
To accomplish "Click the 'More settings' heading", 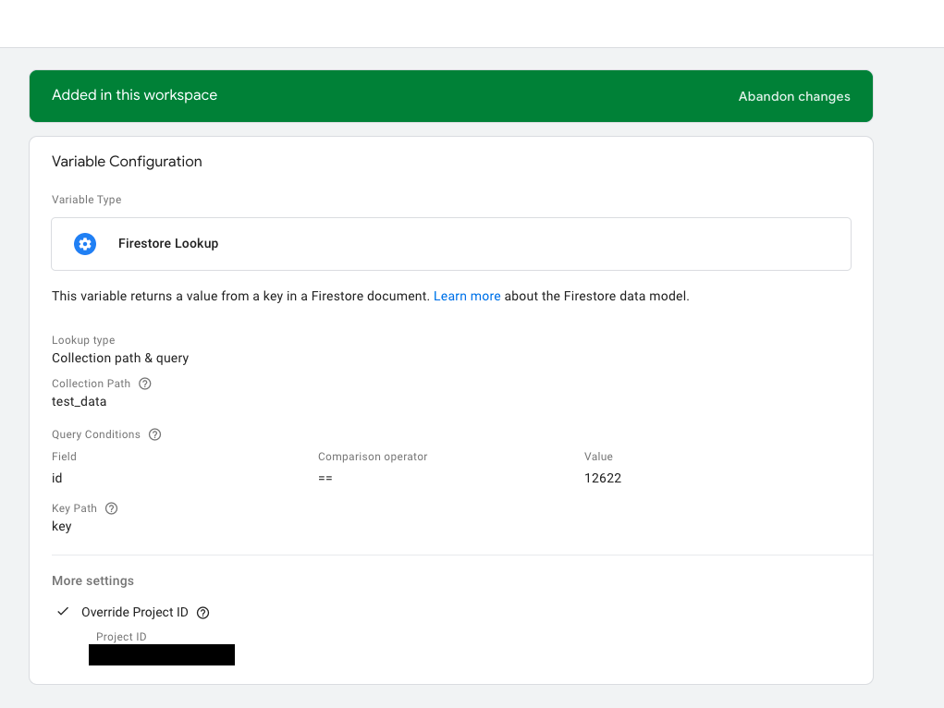I will tap(92, 581).
